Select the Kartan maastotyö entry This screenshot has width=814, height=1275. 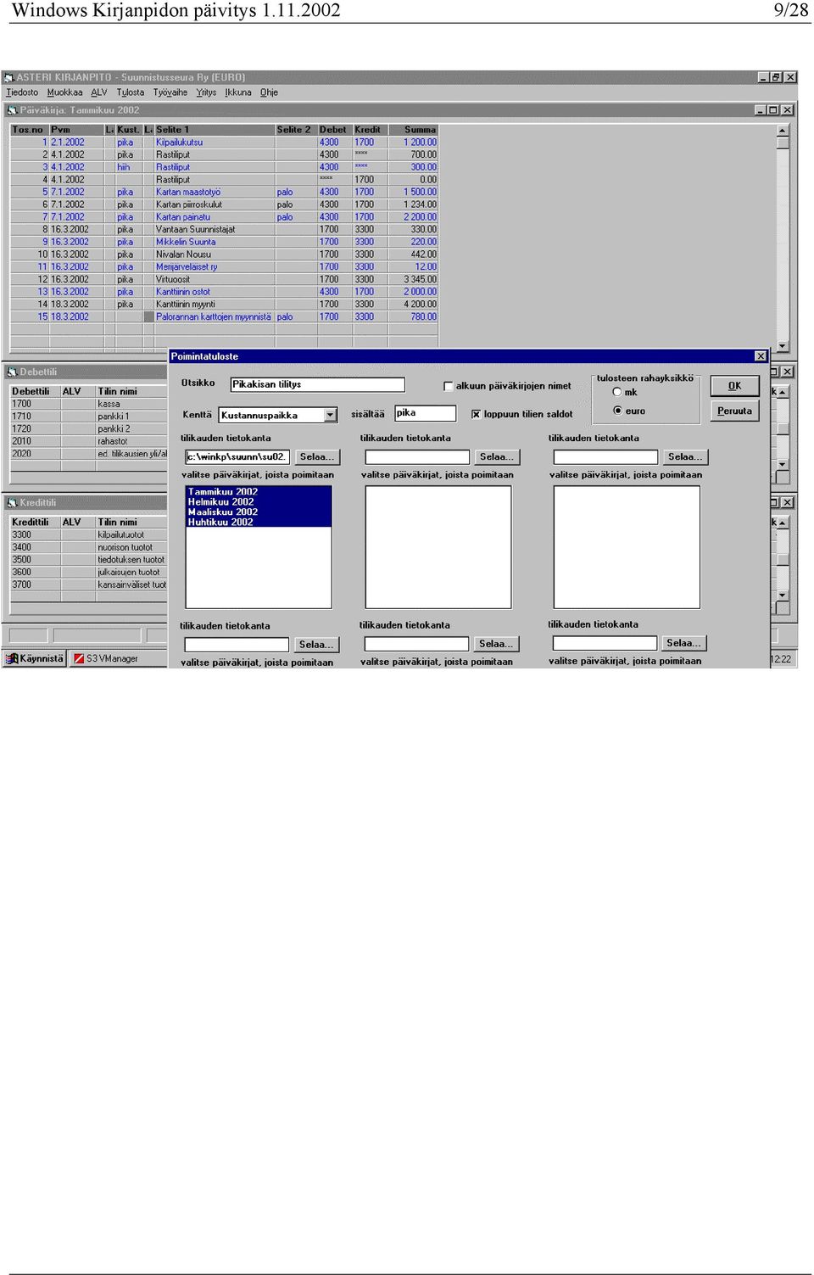pyautogui.click(x=224, y=193)
